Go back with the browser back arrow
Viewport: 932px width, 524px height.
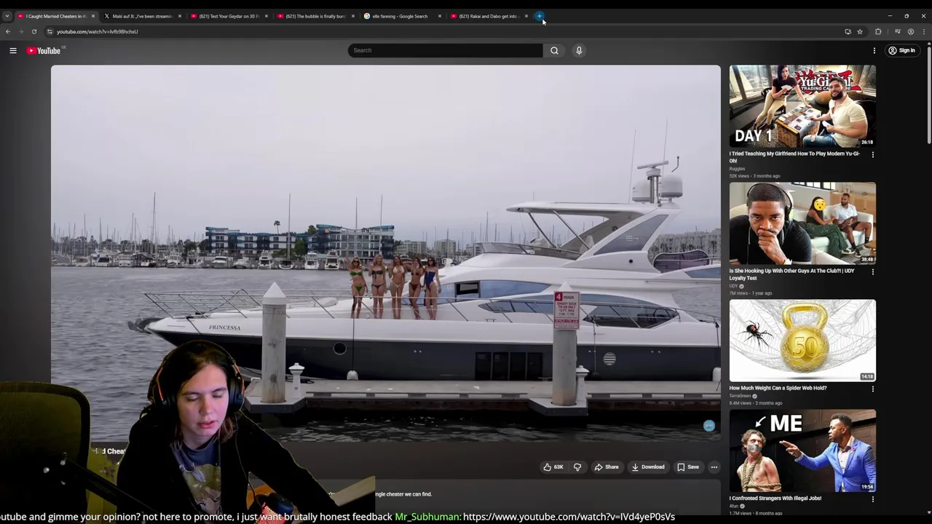[8, 31]
